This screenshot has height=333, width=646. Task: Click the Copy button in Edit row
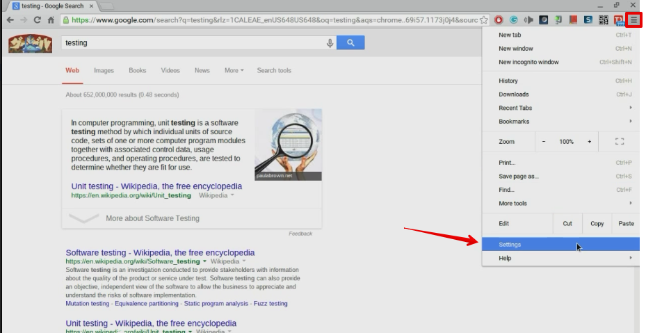(597, 223)
